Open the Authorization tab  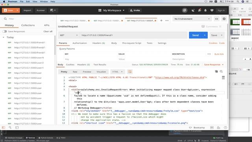pos(80,43)
